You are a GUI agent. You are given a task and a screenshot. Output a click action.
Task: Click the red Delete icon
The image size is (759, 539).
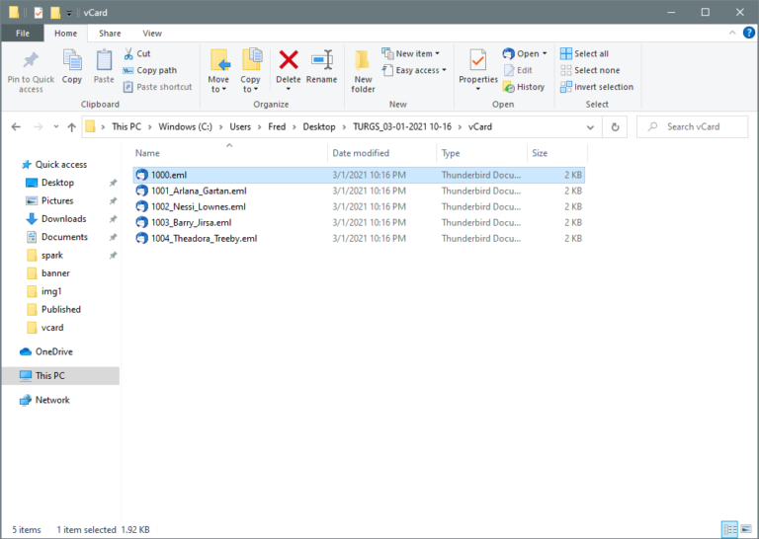(289, 67)
